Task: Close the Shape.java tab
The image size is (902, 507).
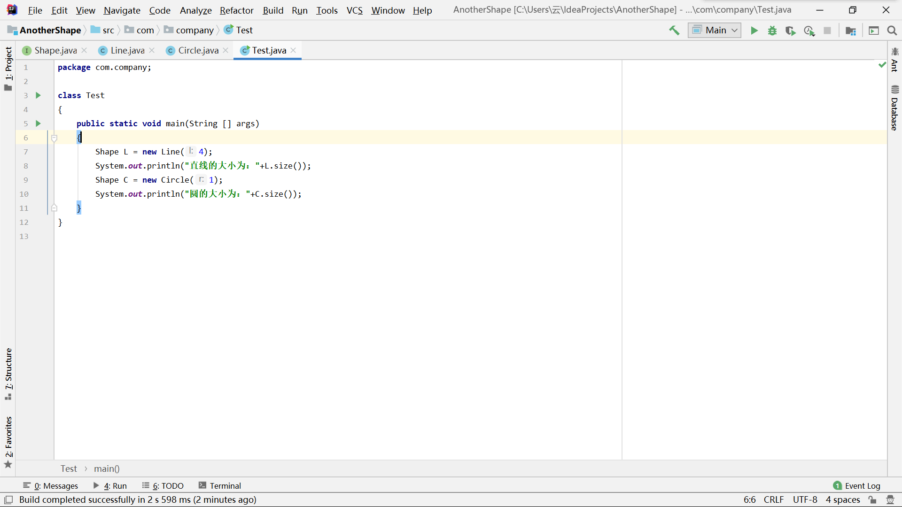Action: coord(84,50)
